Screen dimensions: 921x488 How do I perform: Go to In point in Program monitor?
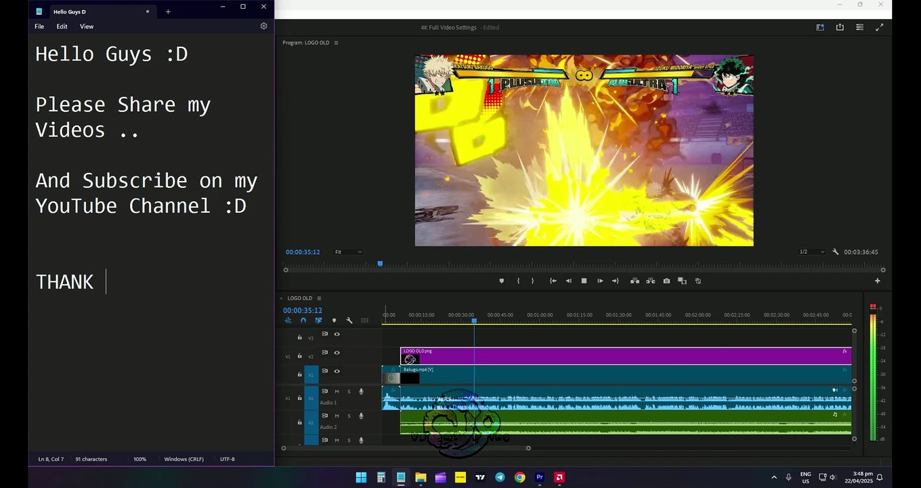(553, 281)
